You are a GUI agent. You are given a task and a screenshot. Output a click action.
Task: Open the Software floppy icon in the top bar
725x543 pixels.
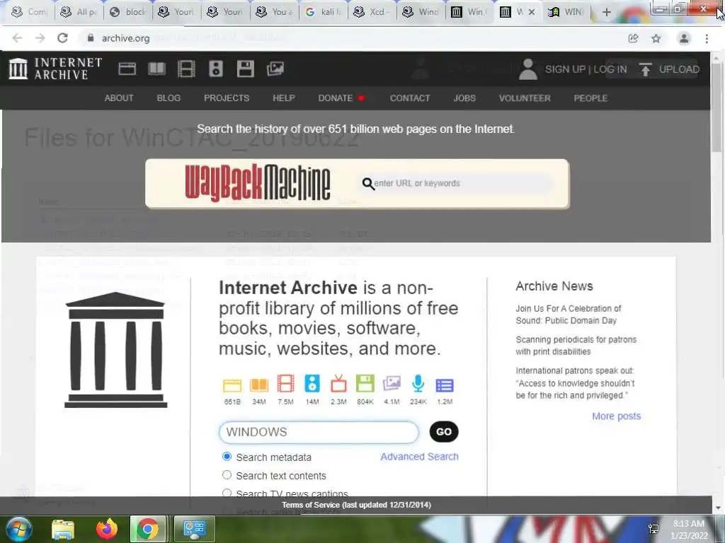pos(246,69)
